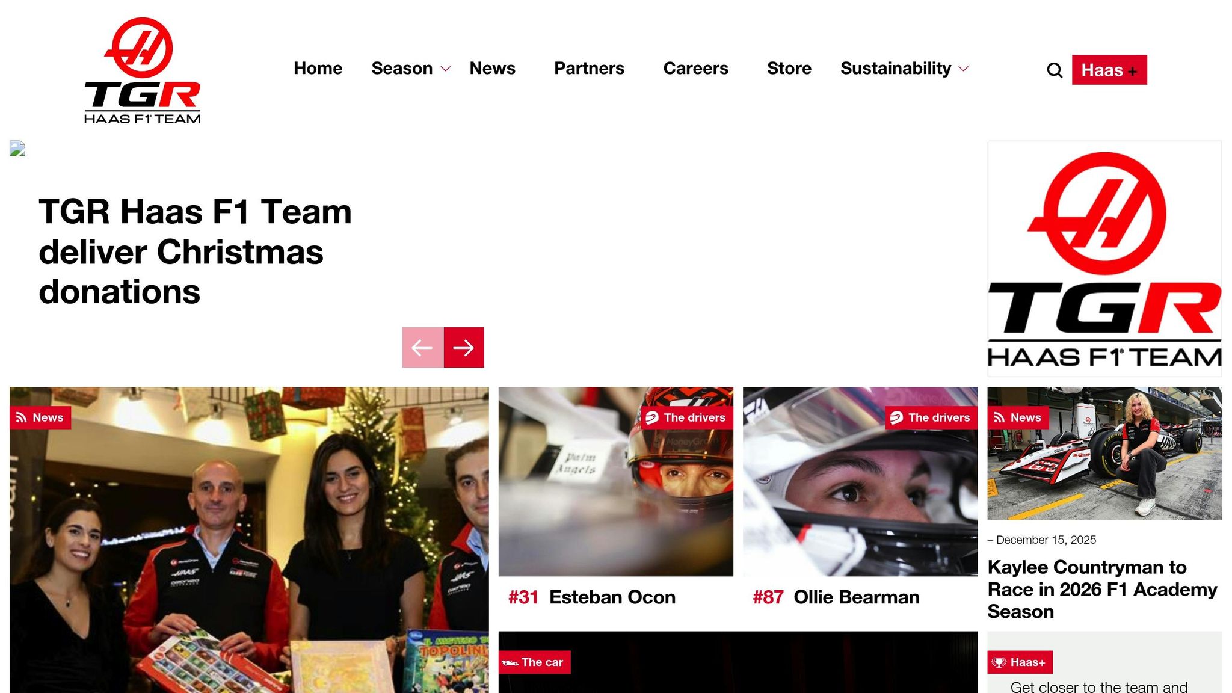Click the TGR Haas F1 Team header logo
The image size is (1232, 693).
(143, 70)
